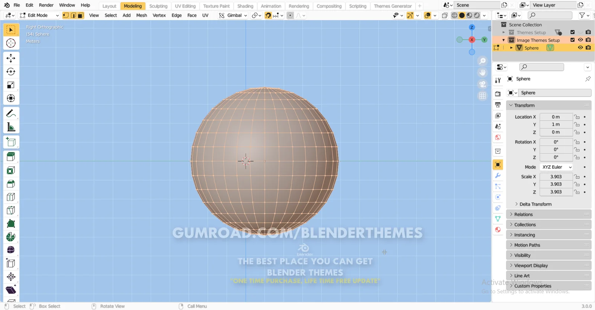Screen dimensions: 595x310
Task: Lock the Location X value
Action: 577,117
